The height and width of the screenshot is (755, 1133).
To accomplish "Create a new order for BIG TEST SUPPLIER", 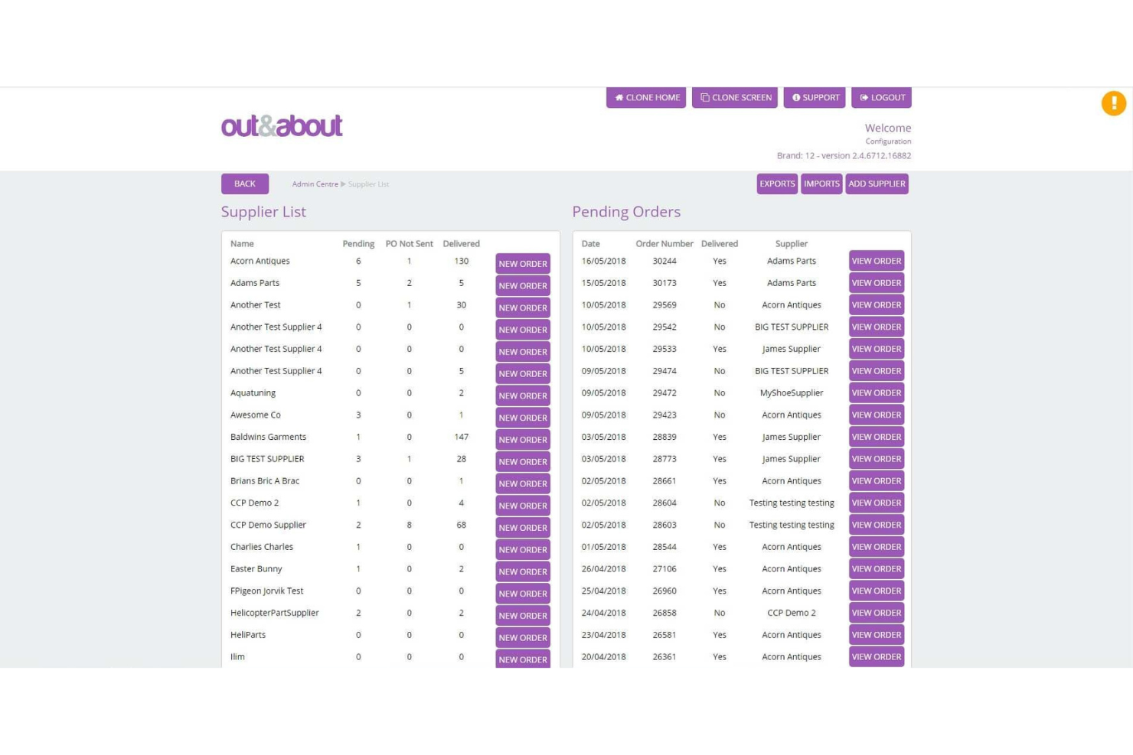I will pyautogui.click(x=523, y=461).
